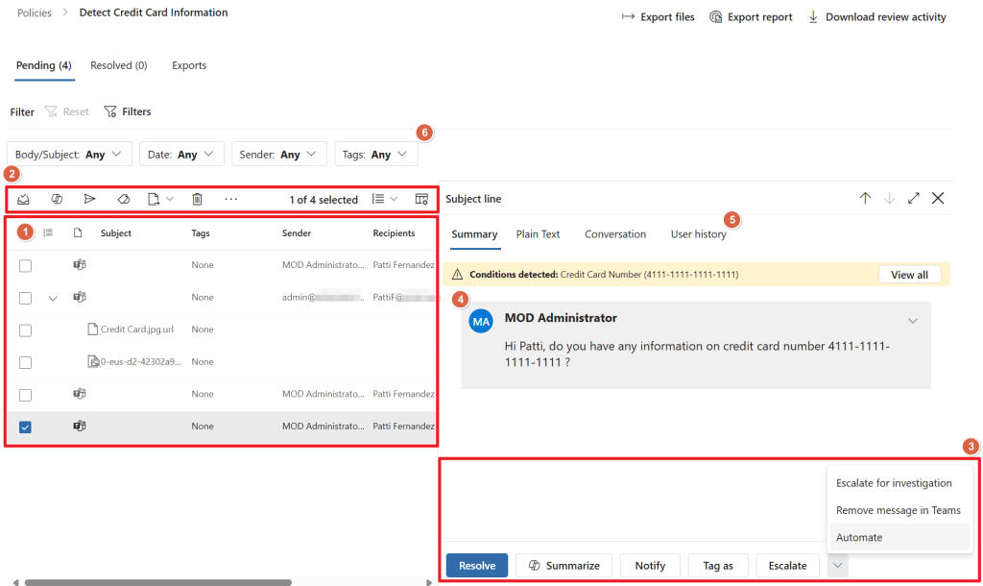Screen dimensions: 983x586
Task: Click the Copilot summarize icon in toolbar
Action: pos(57,199)
